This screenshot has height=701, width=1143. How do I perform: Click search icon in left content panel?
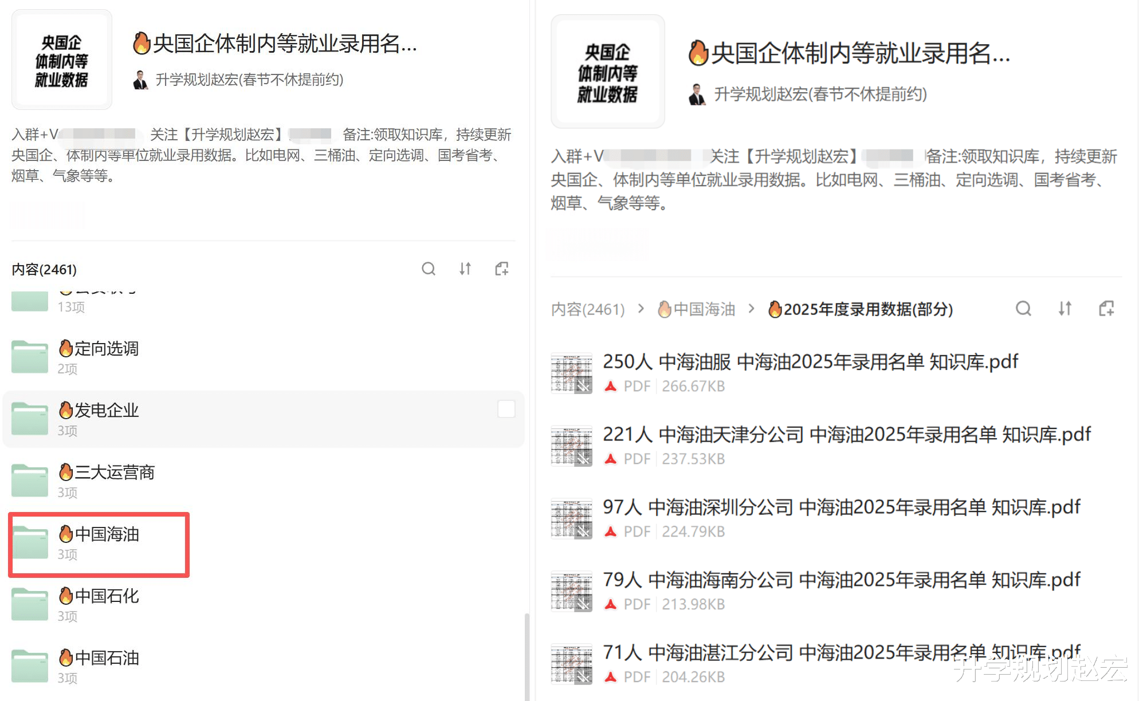tap(429, 269)
